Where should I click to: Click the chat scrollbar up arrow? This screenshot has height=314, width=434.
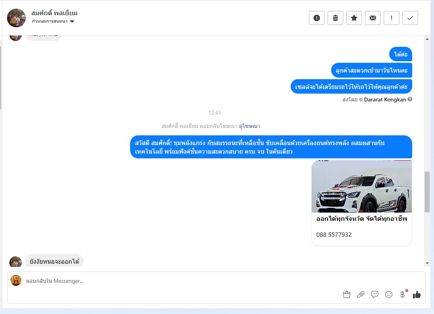[x=427, y=39]
